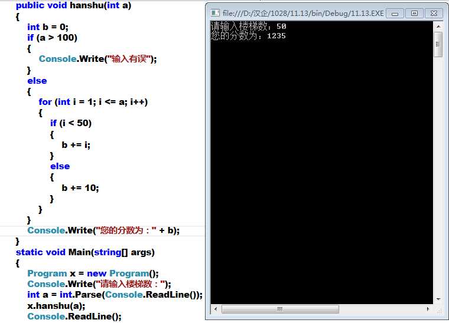
Task: Click the 'else' keyword before 'b += 10'
Action: pyautogui.click(x=60, y=166)
